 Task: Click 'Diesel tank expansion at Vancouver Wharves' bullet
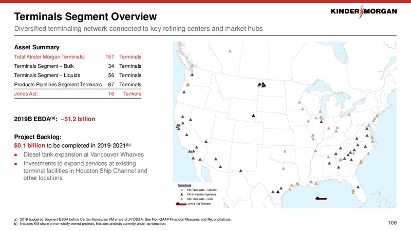[84, 155]
